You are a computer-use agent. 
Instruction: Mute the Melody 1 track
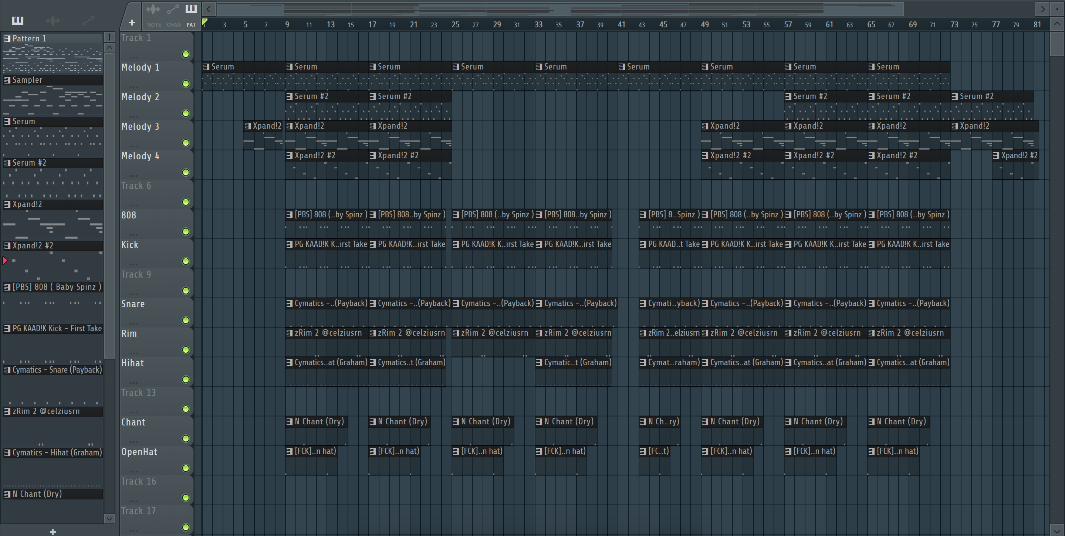pyautogui.click(x=186, y=84)
